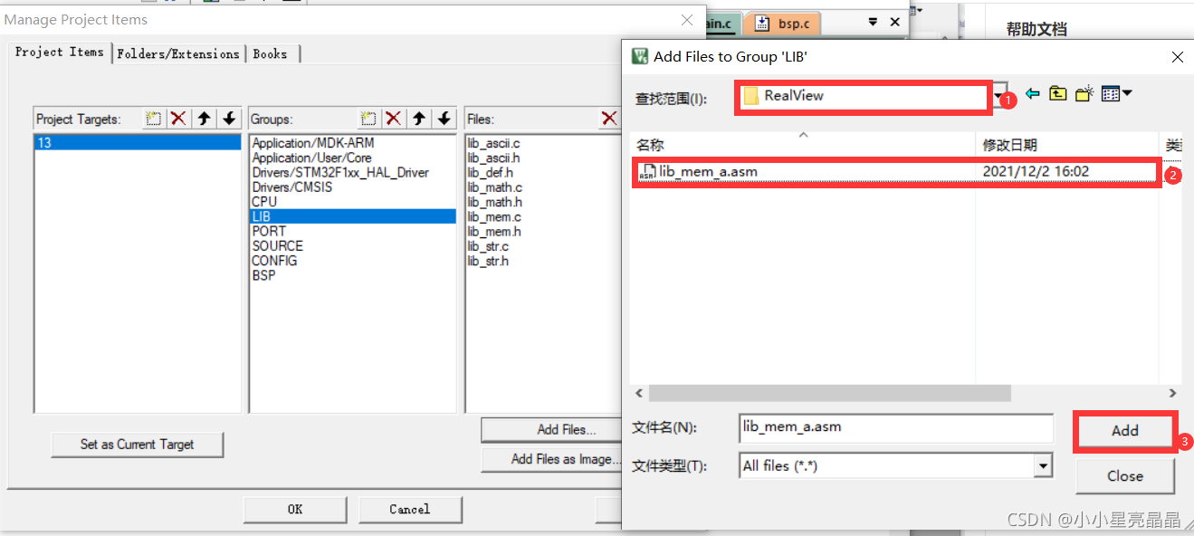1194x536 pixels.
Task: Select file lib_math.c
Action: [494, 187]
